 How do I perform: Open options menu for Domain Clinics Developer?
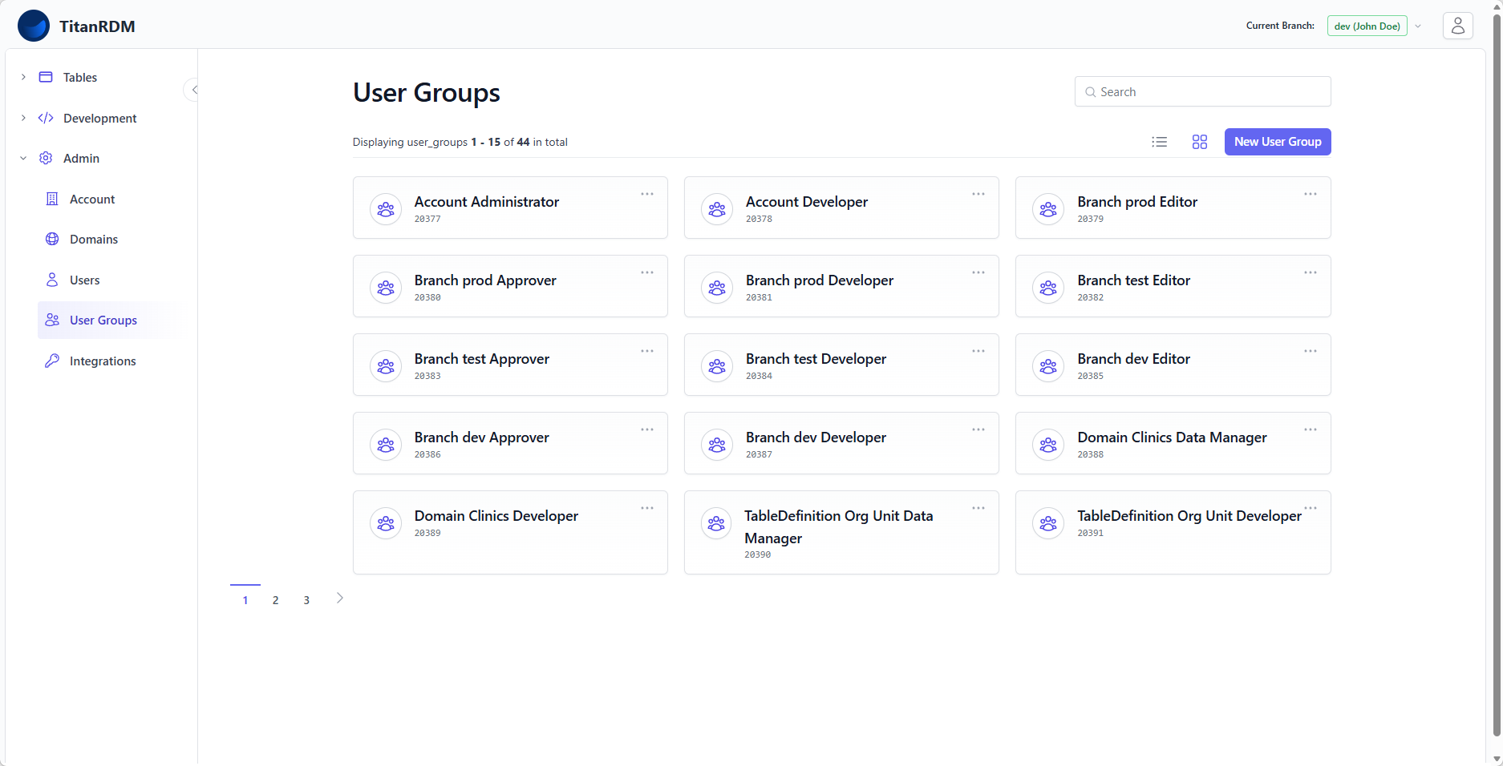pos(647,508)
